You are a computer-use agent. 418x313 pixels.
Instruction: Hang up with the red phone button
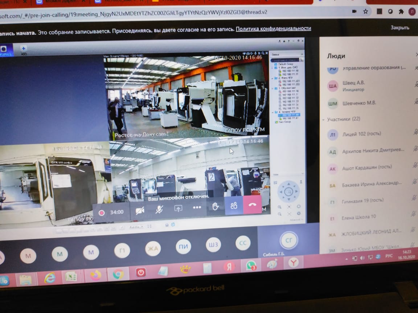click(252, 205)
